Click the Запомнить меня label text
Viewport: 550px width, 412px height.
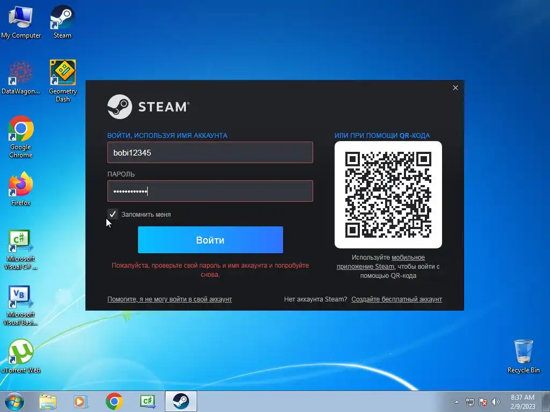pos(146,215)
